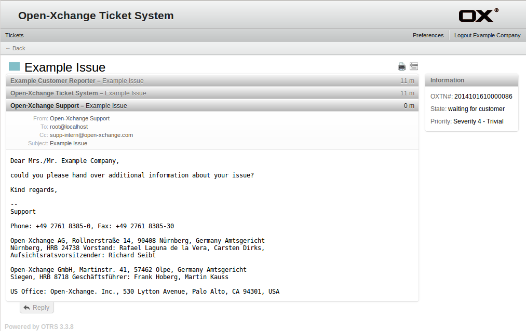Click the phone and fax number line

[92, 226]
